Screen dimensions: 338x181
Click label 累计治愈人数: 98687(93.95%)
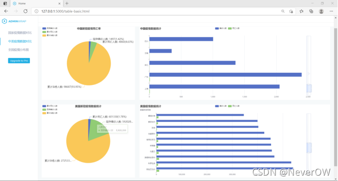pos(64,87)
